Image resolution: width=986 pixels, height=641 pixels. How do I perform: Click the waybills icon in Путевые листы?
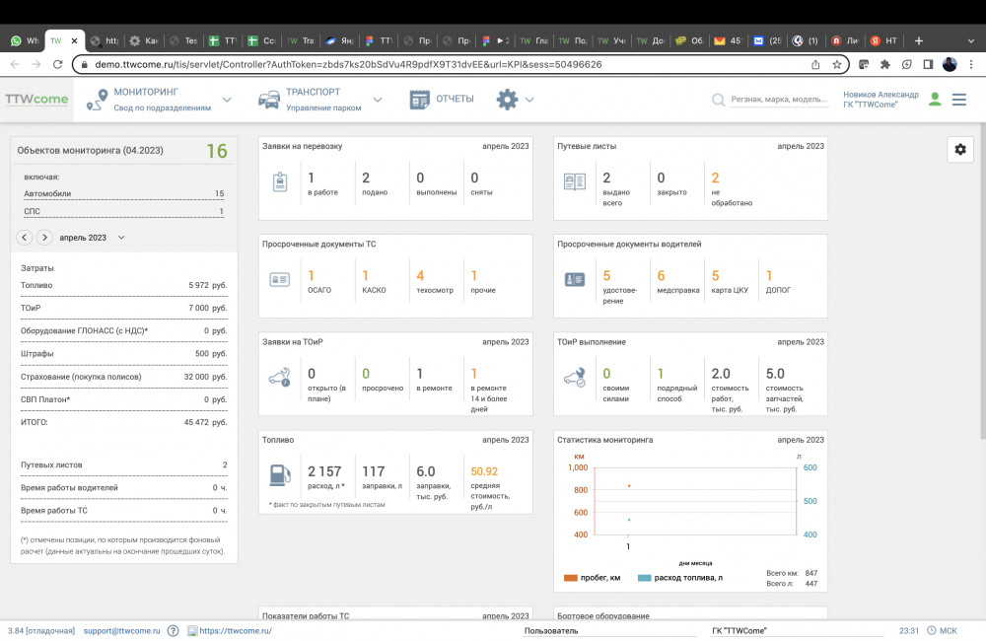click(575, 181)
